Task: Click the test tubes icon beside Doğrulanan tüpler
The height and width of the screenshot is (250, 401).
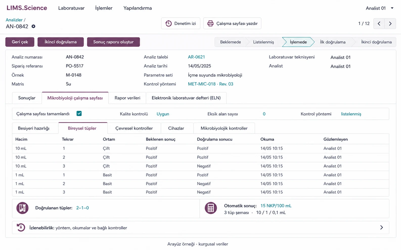Action: pos(22,208)
